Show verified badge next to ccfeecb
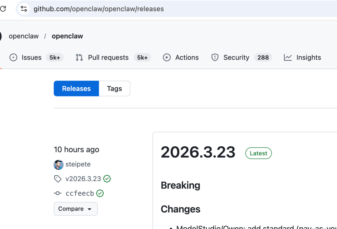 (x=100, y=193)
